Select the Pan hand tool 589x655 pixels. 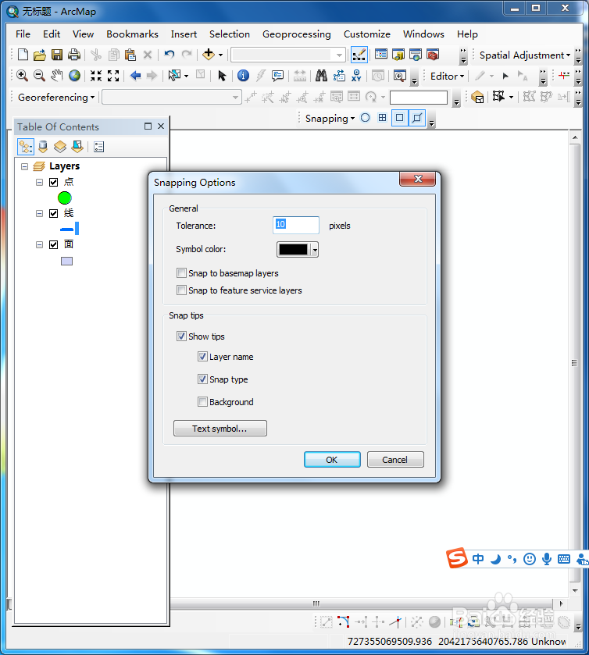click(x=56, y=76)
